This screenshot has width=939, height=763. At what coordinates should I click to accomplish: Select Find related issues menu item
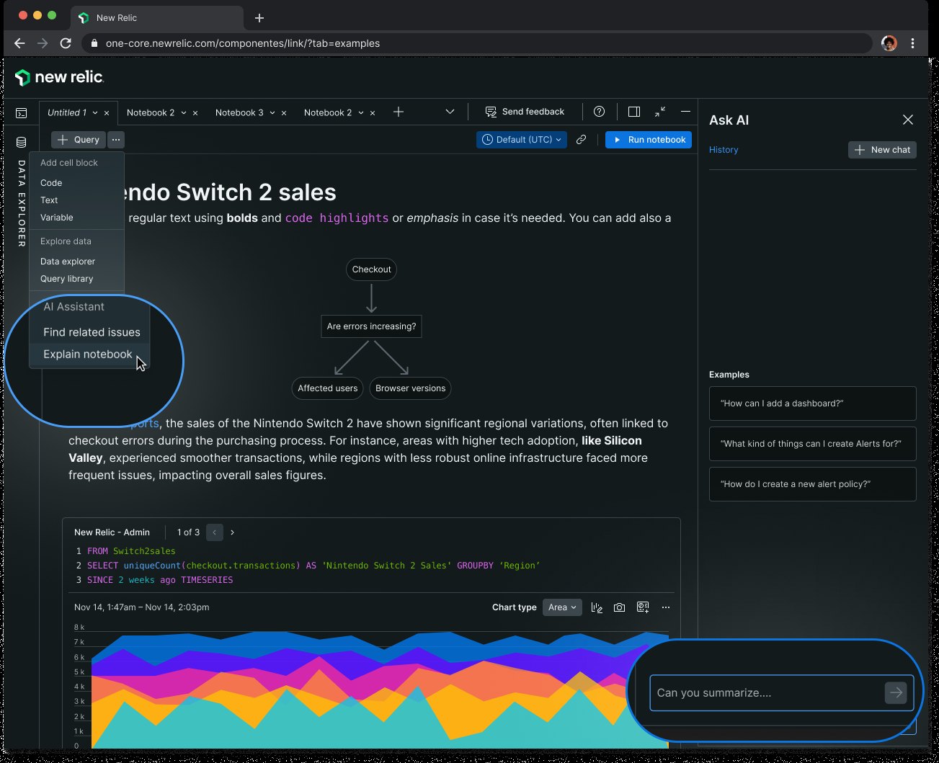pos(92,332)
